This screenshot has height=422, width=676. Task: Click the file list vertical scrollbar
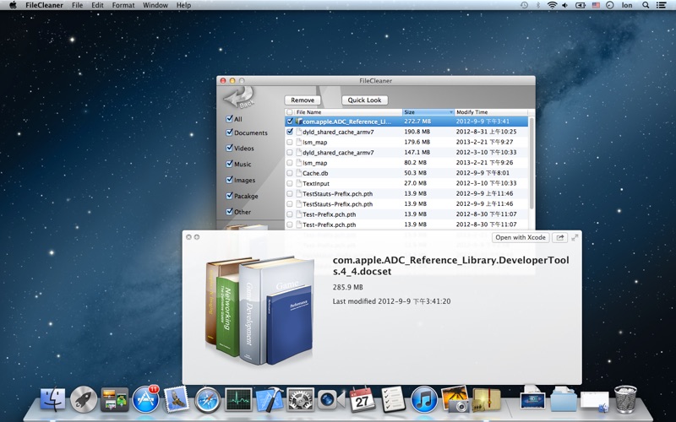532,163
